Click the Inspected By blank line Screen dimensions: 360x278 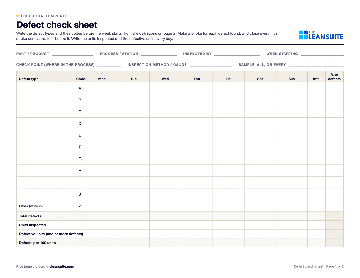[x=237, y=54]
